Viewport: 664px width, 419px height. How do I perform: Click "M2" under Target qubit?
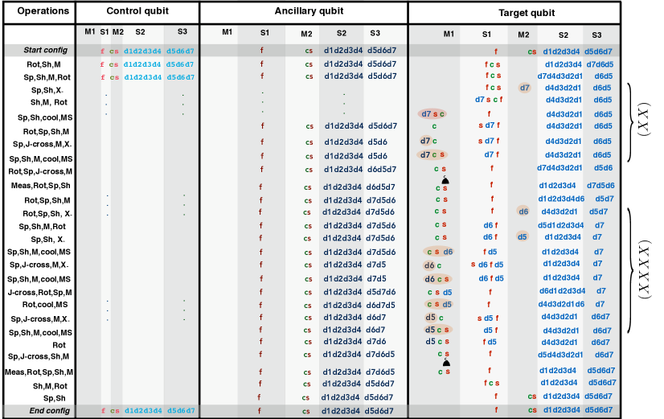[x=523, y=35]
